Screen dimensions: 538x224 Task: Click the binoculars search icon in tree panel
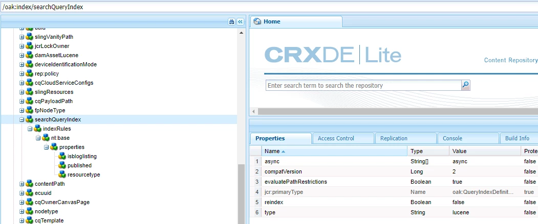pos(231,21)
